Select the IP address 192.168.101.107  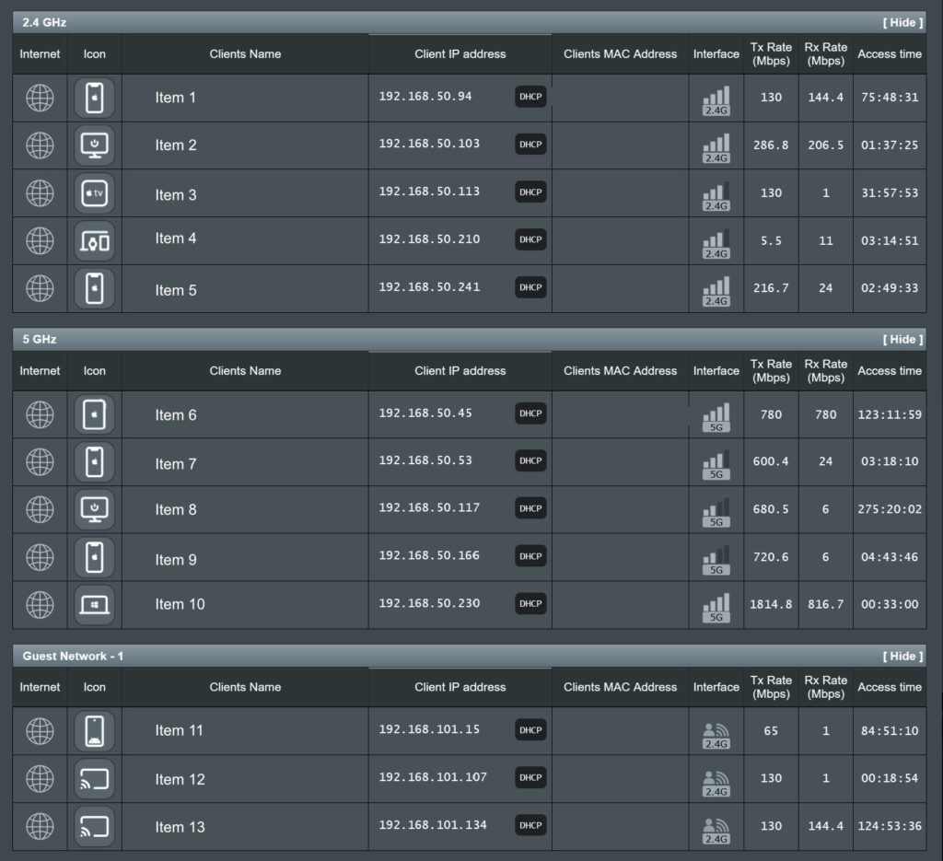(433, 777)
